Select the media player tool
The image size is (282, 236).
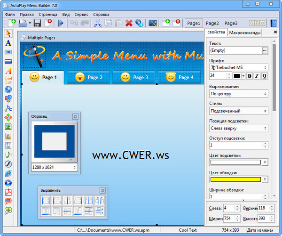point(8,183)
